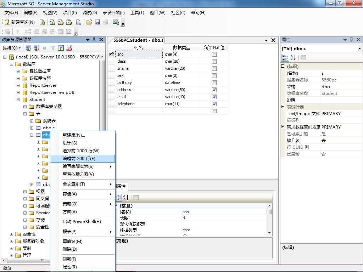
Task: Open the 工具(T) menu
Action: tap(137, 12)
